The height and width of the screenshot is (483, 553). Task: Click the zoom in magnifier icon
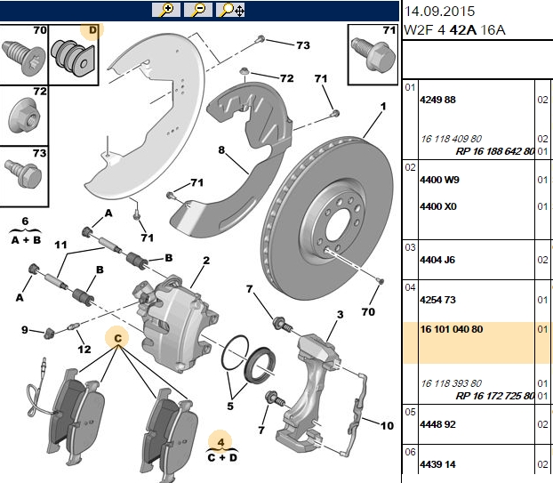[x=166, y=10]
